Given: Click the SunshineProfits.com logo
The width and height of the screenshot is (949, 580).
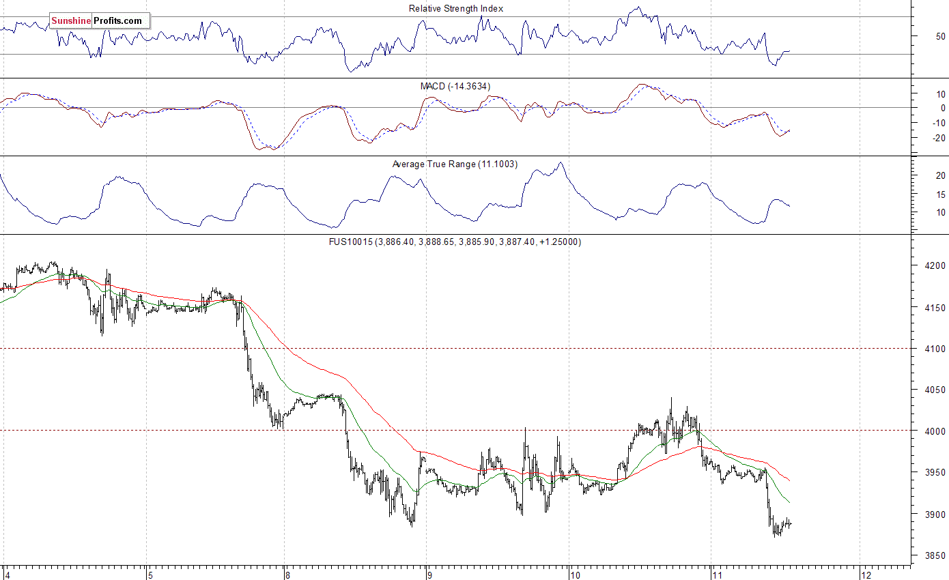Looking at the screenshot, I should (x=100, y=21).
